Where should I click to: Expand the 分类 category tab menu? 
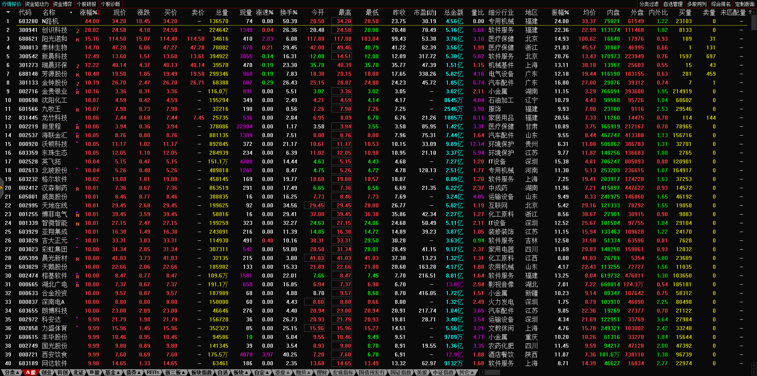(x=12, y=372)
